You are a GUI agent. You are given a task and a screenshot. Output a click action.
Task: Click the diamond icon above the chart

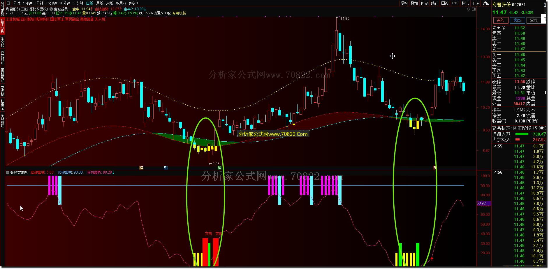tap(469, 9)
